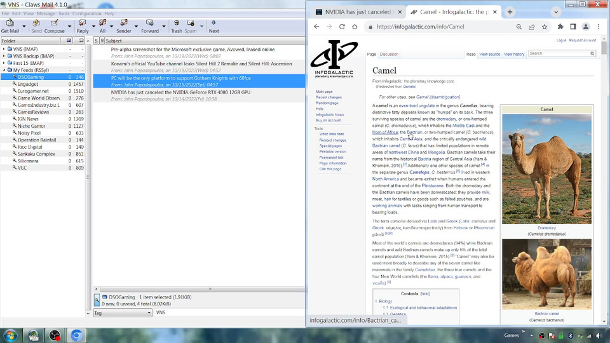The height and width of the screenshot is (343, 610).
Task: Open the browser tab search chevron
Action: pyautogui.click(x=556, y=12)
